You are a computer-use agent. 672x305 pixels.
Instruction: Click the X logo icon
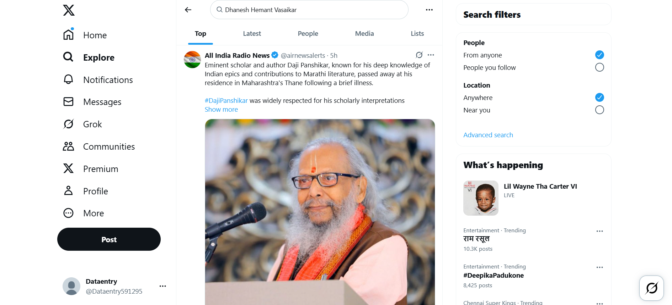69,10
